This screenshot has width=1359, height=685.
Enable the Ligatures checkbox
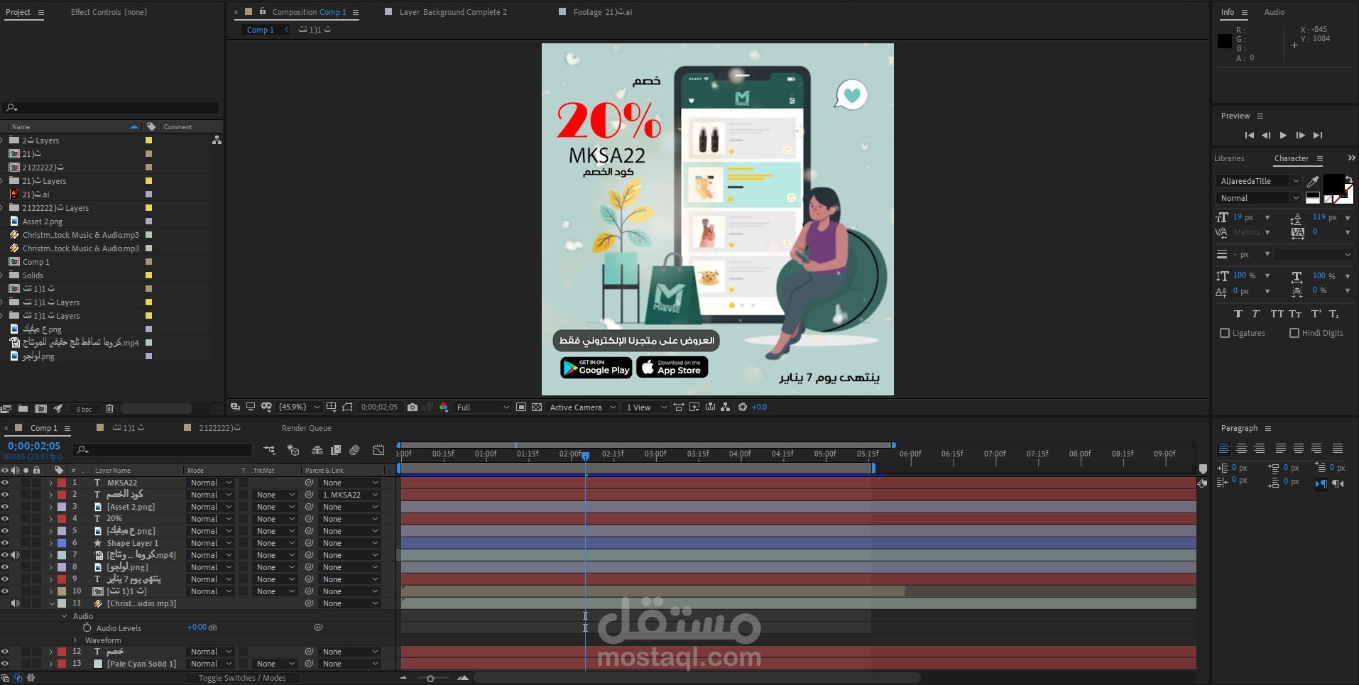[1225, 333]
